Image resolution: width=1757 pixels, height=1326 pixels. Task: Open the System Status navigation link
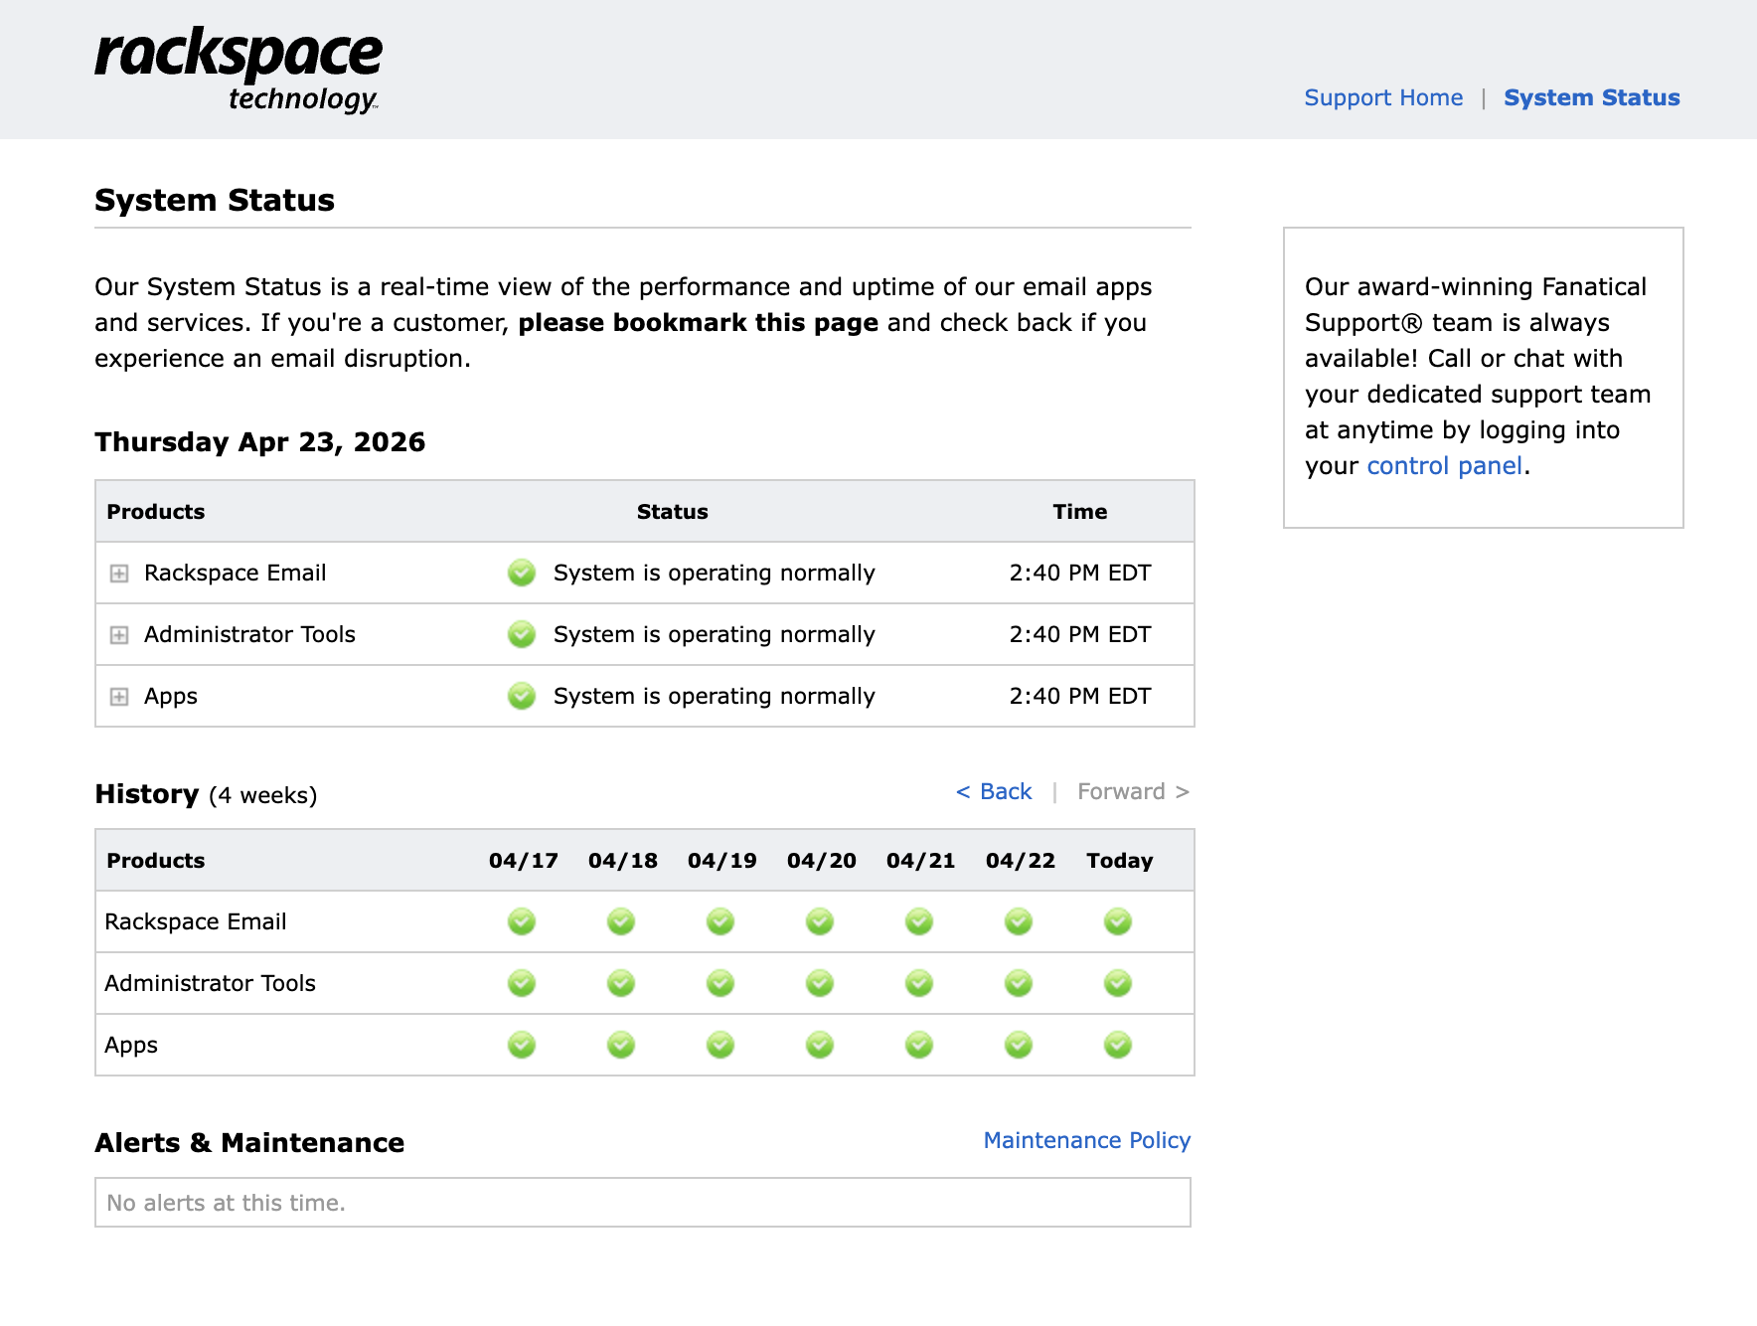point(1591,97)
